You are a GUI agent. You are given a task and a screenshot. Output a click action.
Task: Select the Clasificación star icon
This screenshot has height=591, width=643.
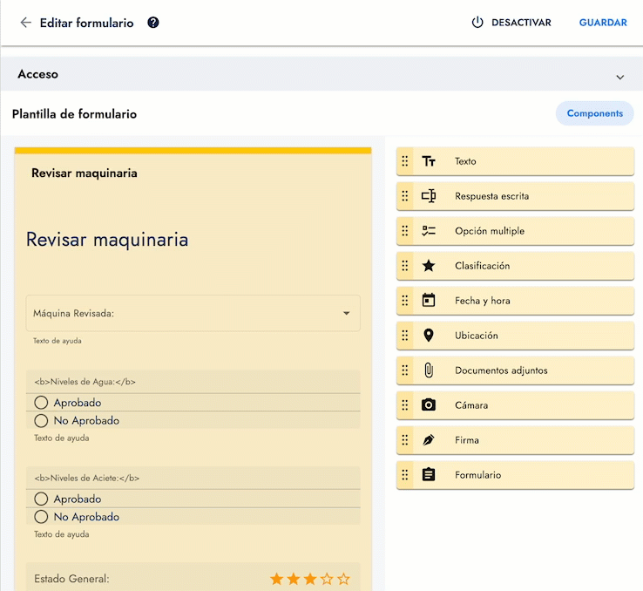coord(429,266)
